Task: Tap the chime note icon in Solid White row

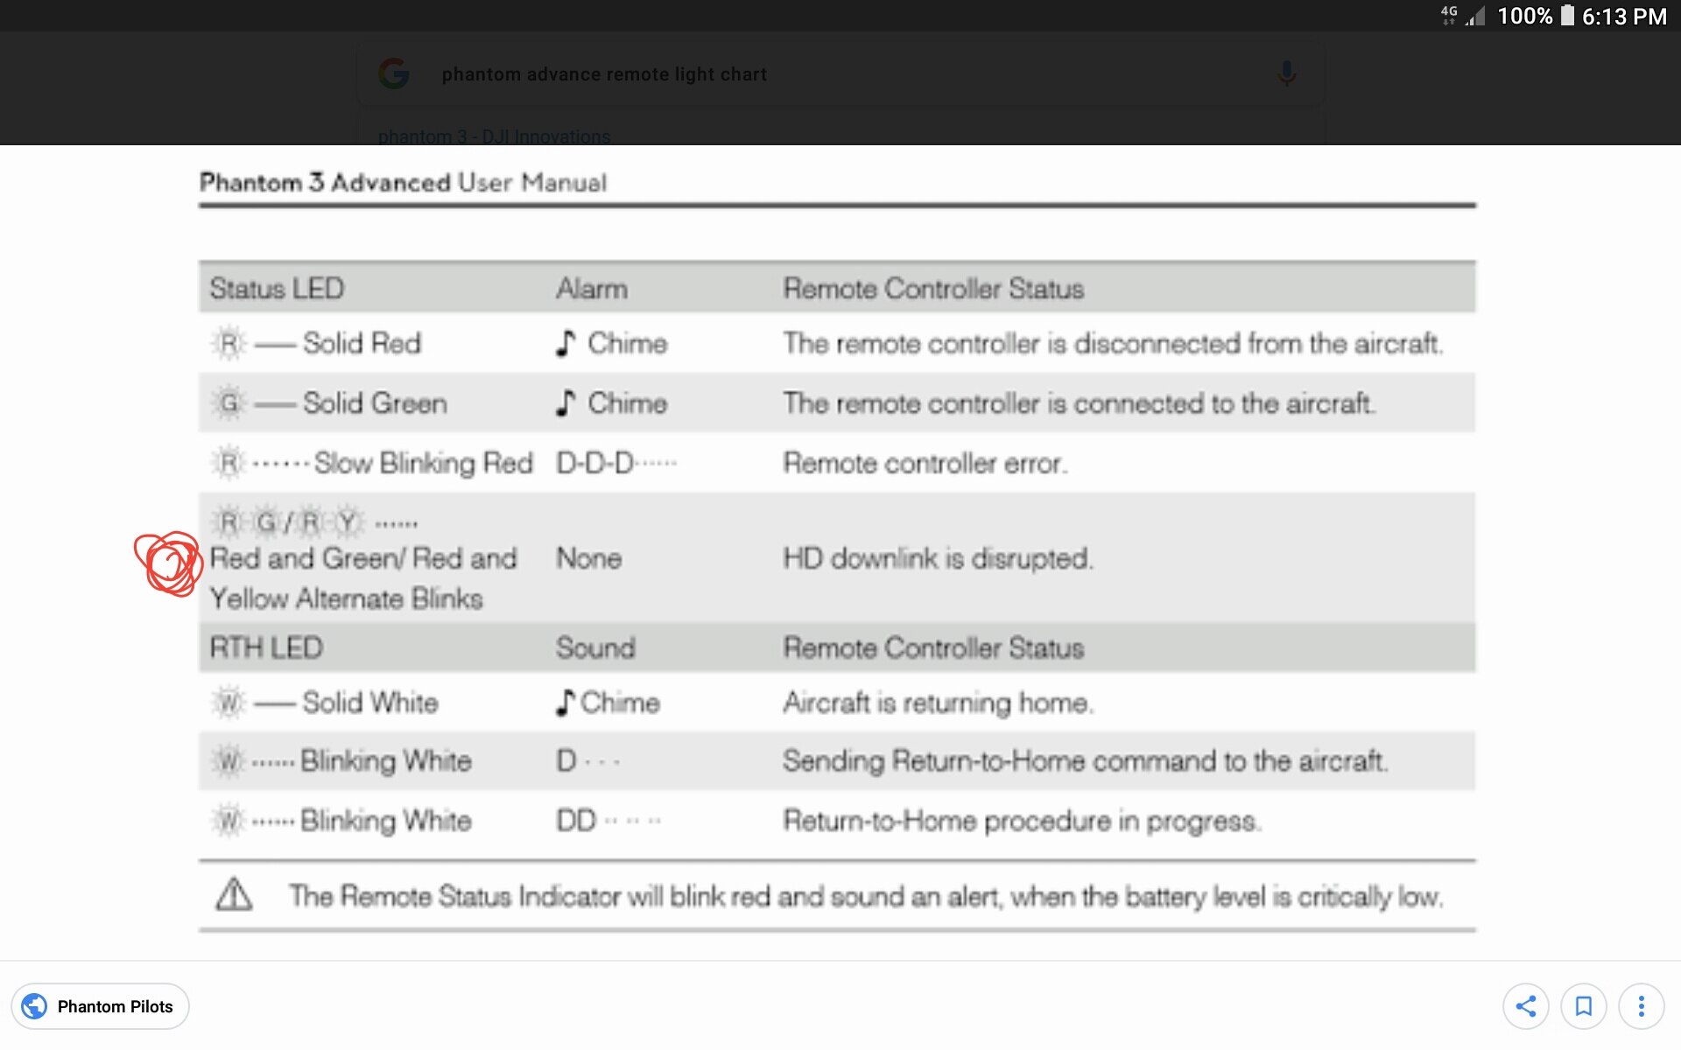Action: coord(566,703)
